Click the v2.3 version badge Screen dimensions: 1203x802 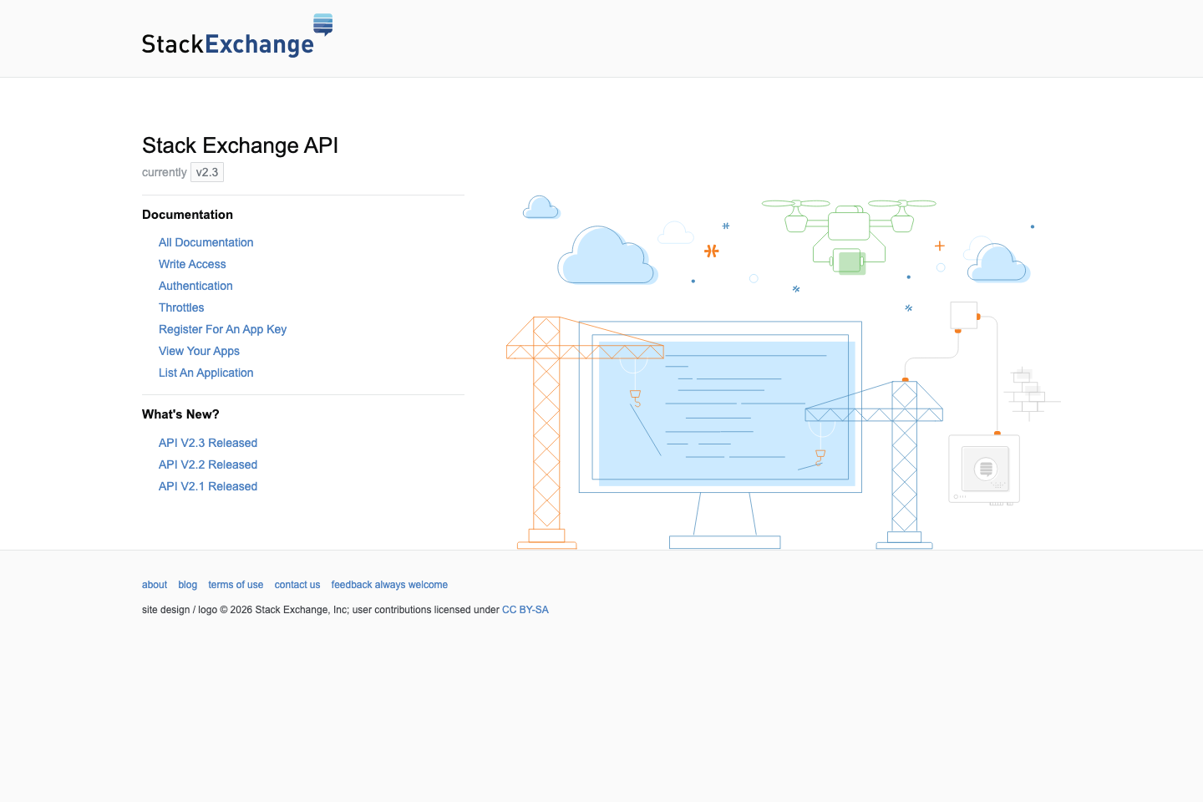206,172
